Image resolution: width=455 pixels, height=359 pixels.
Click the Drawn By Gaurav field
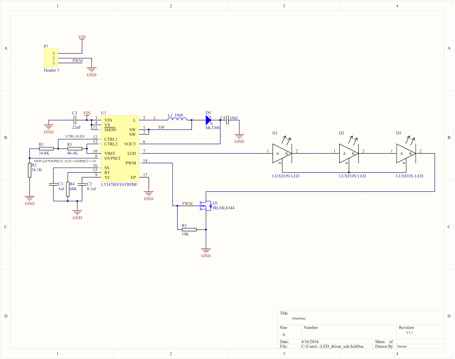pyautogui.click(x=402, y=346)
